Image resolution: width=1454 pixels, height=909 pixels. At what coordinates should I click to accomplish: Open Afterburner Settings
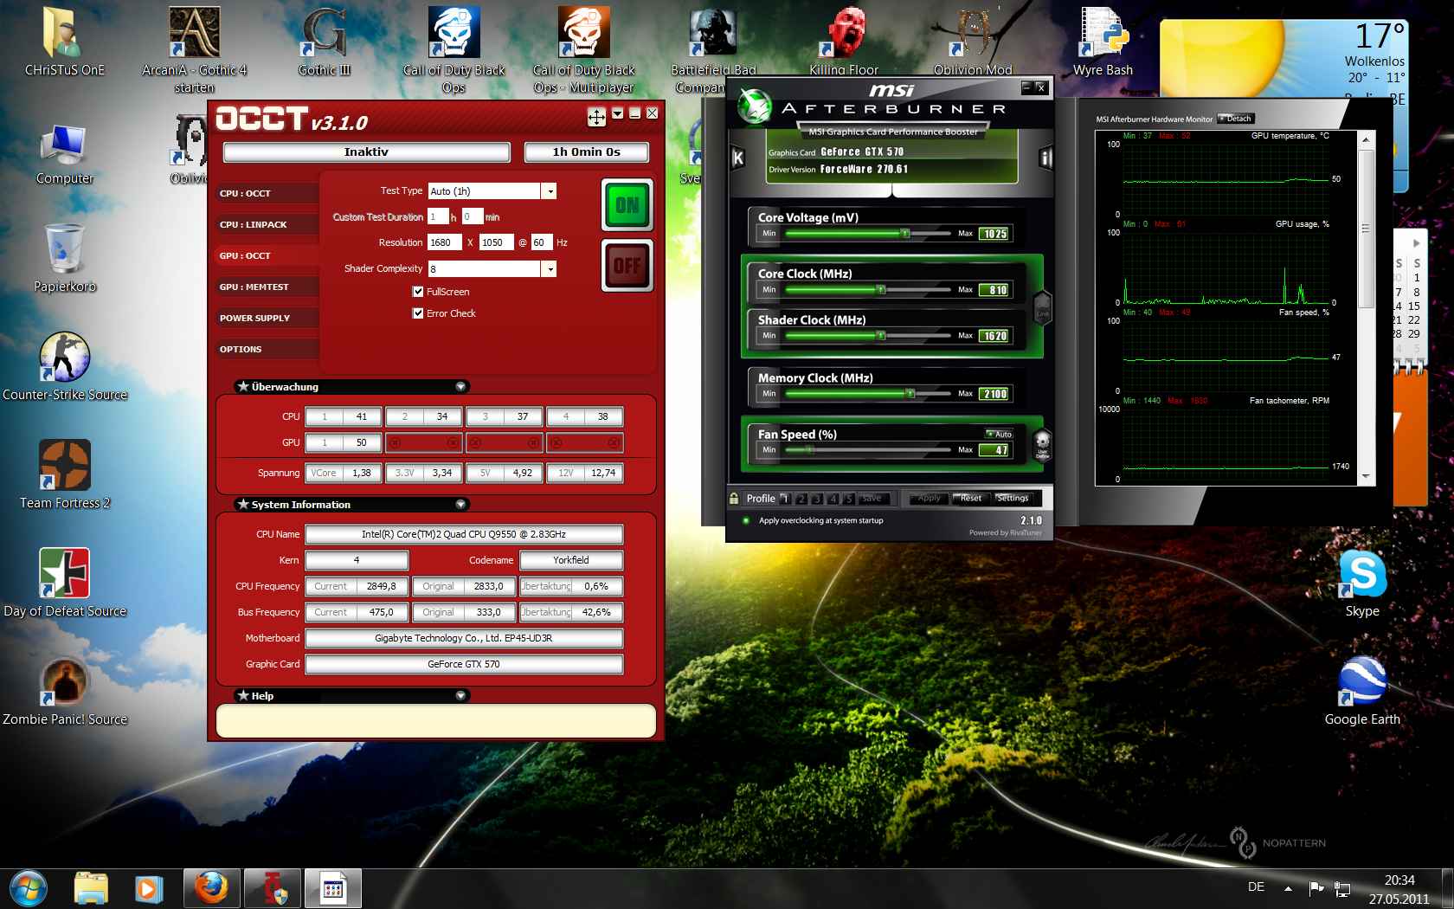1013,499
